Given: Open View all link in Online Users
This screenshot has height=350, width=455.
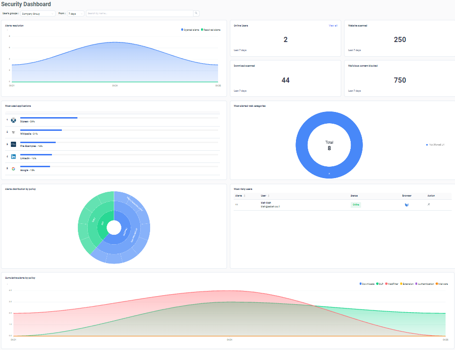Looking at the screenshot, I should coord(333,26).
